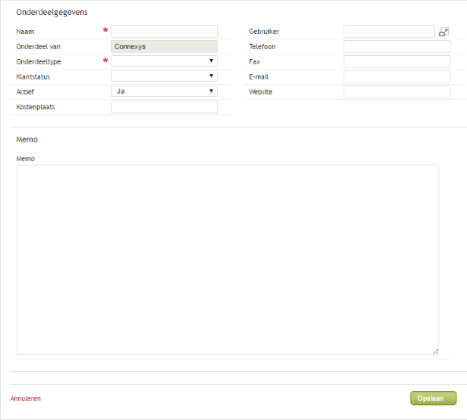Select the Fax input box
The image size is (467, 420).
point(397,61)
